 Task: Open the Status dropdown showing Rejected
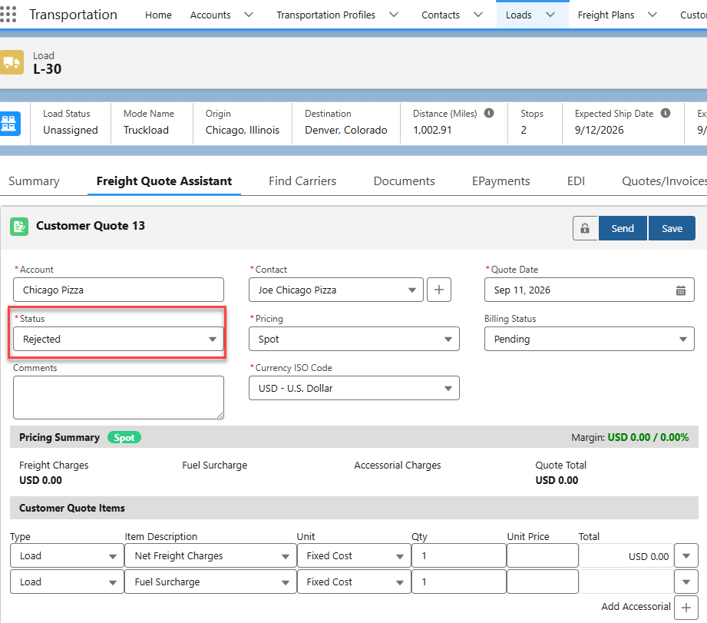click(118, 339)
